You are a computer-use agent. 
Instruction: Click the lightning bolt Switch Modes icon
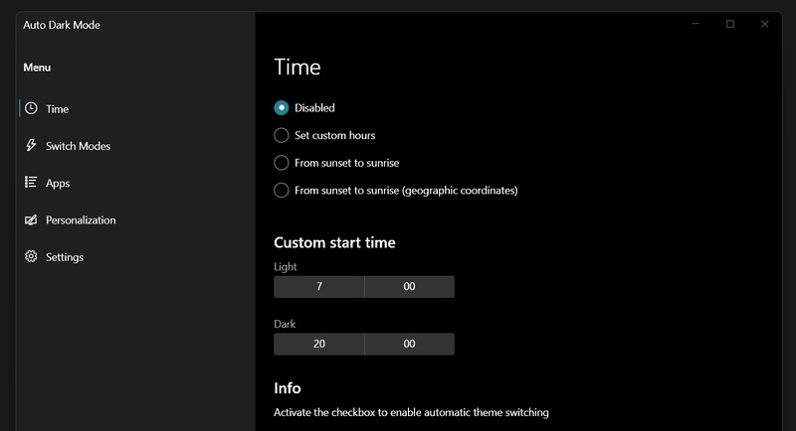pos(31,146)
